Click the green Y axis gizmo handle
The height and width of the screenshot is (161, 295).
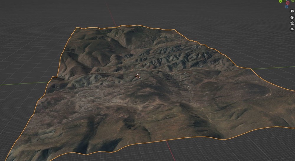(x=281, y=1)
